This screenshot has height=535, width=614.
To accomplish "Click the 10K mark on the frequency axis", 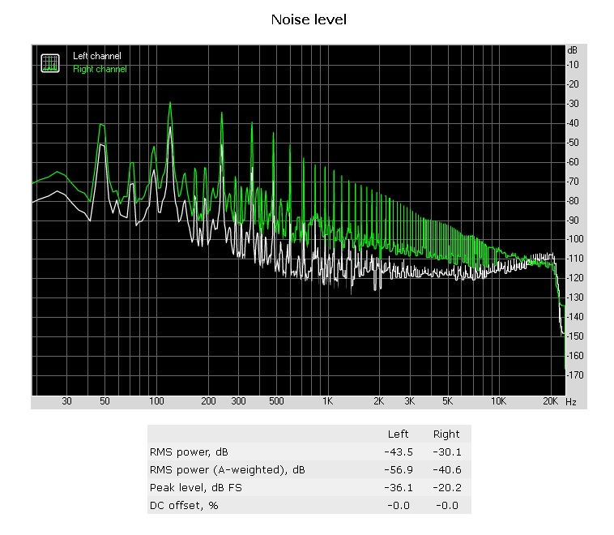I will click(x=500, y=402).
